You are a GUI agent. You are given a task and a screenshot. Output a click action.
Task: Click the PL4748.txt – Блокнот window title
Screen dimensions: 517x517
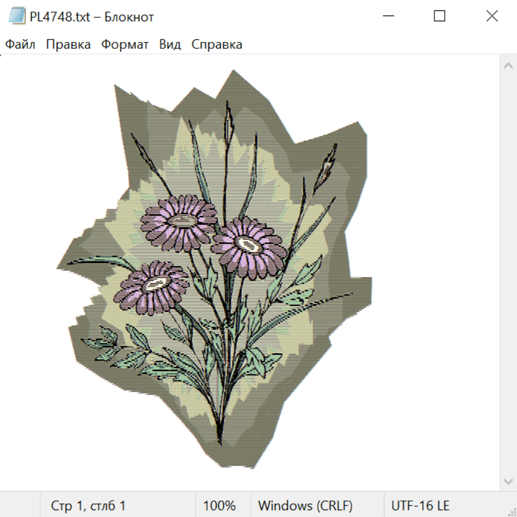coord(92,17)
